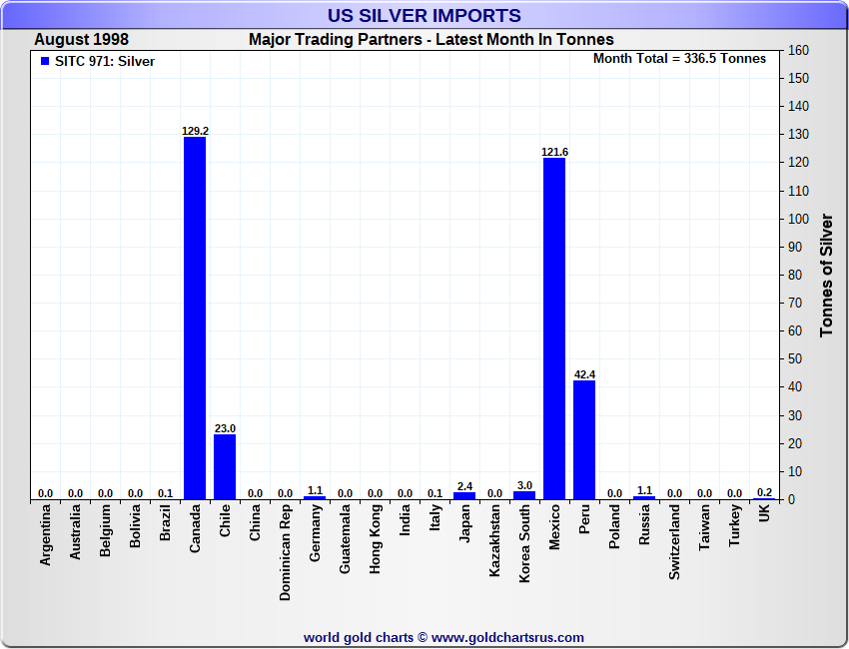
Task: Click the Japan bar labeled 2.4
Action: click(464, 495)
